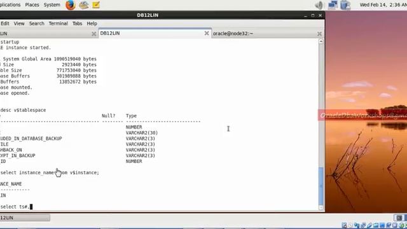Close the oracle@node32:~ tab

(x=319, y=34)
